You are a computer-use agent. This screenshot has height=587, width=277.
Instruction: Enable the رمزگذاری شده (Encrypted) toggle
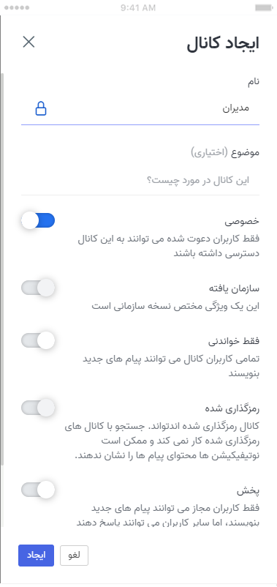coord(38,407)
